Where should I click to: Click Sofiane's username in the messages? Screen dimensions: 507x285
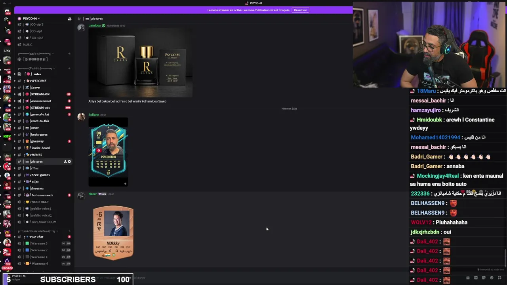click(93, 115)
